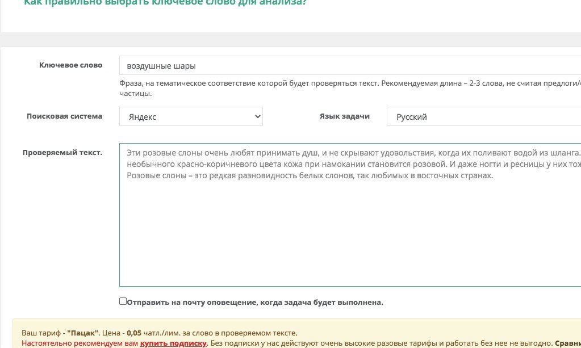Open the link about choosing a keyword for analysis
The height and width of the screenshot is (348, 581).
[x=165, y=2]
